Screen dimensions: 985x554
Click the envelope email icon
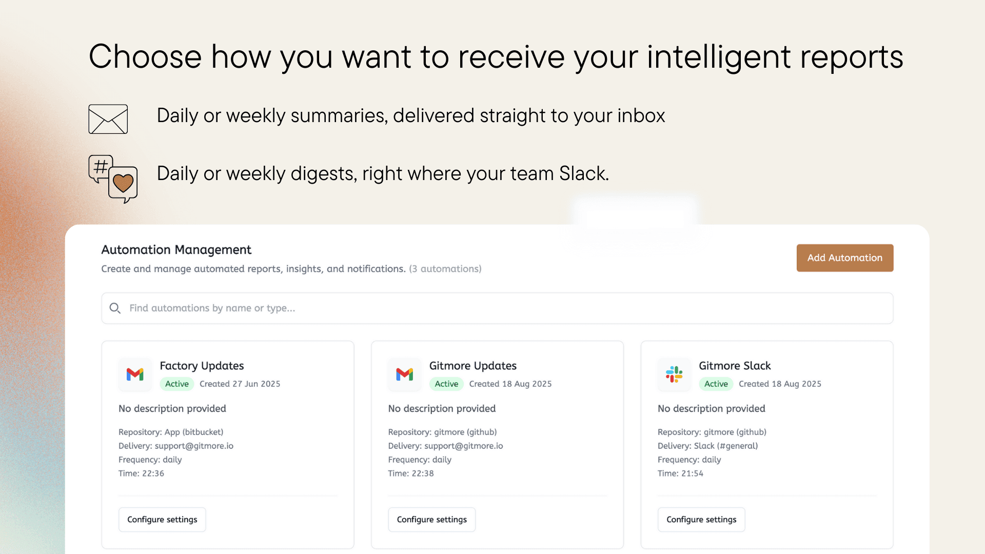[x=108, y=119]
